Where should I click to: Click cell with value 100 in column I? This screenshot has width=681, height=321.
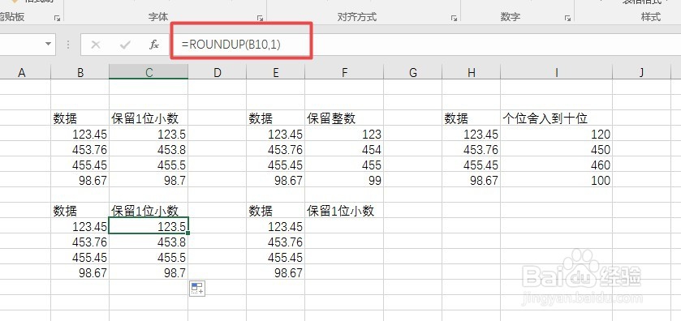click(x=556, y=180)
